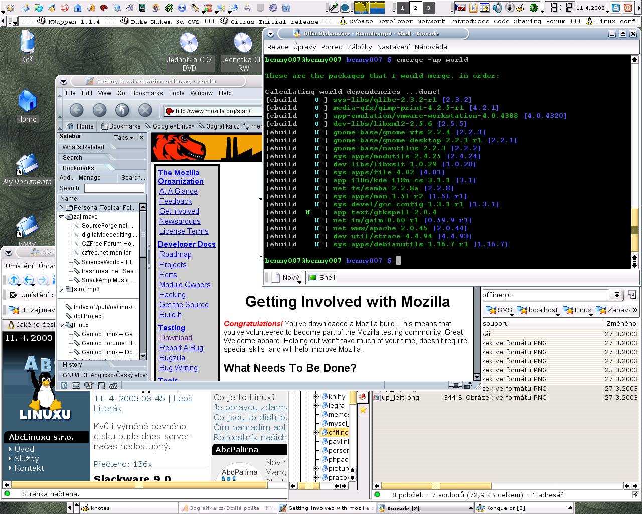Viewport: 642px width, 514px height.
Task: Open the History sidebar tab in Mozilla
Action: [72, 365]
